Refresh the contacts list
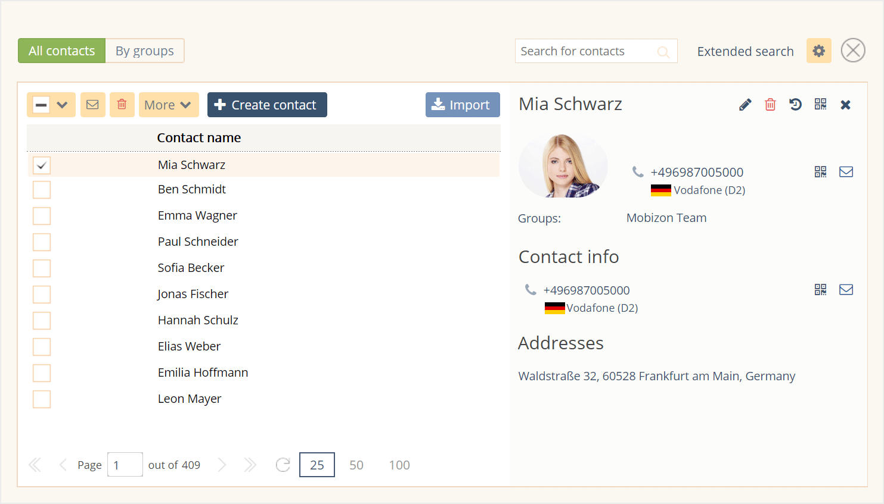Screen dimensions: 884x504 283,465
